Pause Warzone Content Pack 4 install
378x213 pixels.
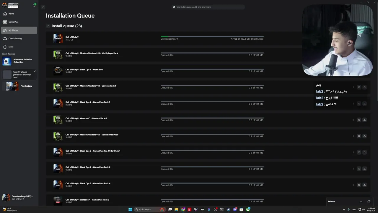[x=353, y=120]
